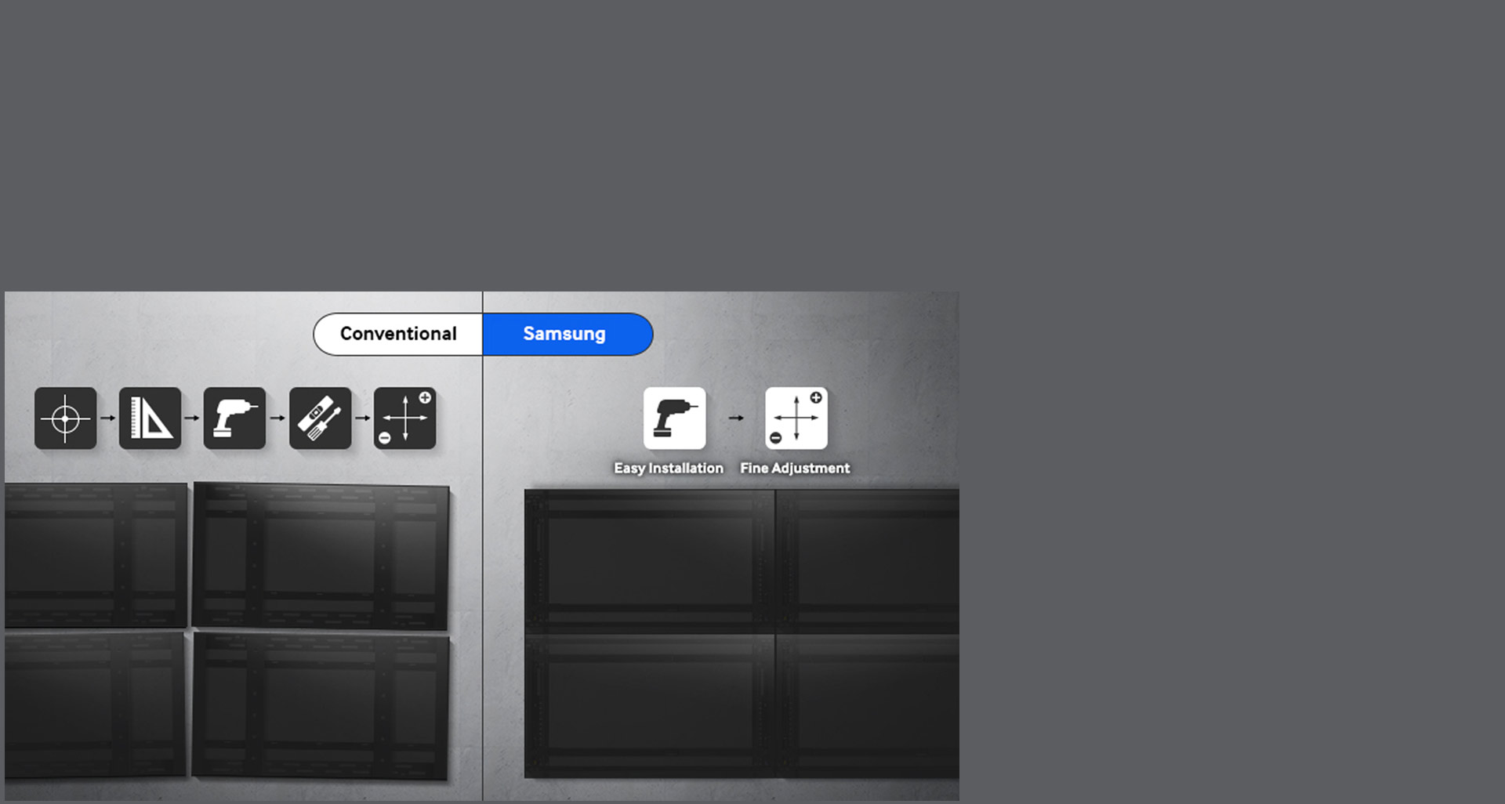Click the "Easy Installation" caption
Viewport: 1505px width, 804px height.
click(669, 468)
